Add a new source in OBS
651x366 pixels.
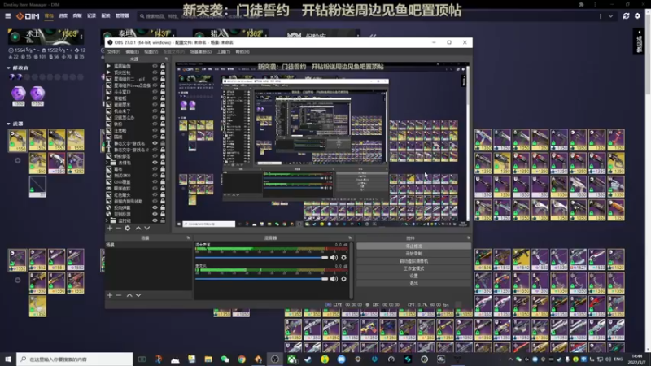tap(110, 229)
